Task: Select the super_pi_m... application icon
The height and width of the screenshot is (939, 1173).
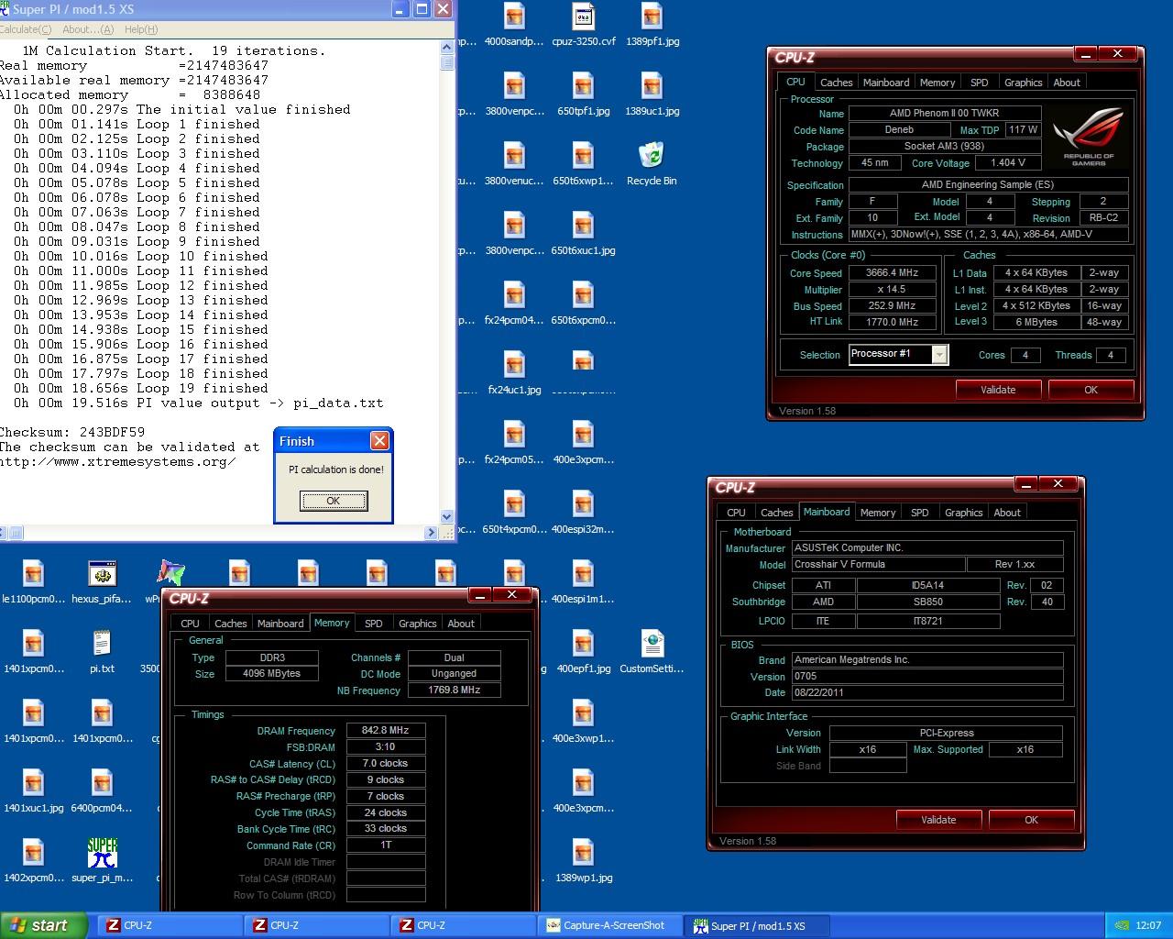Action: (x=102, y=861)
